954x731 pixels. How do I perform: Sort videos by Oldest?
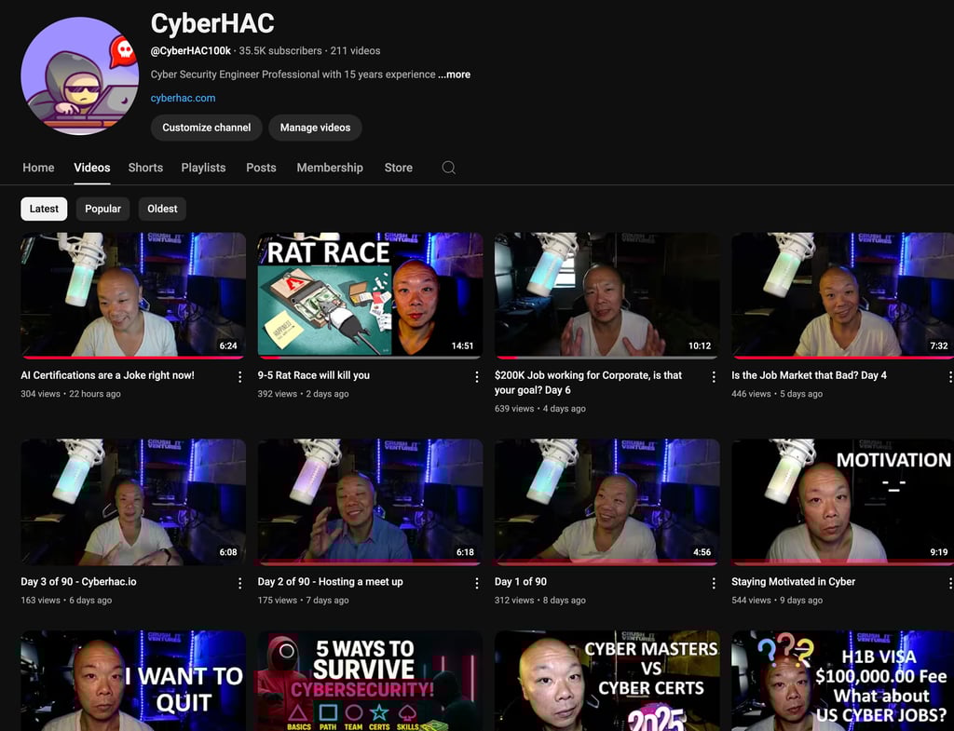click(x=162, y=209)
